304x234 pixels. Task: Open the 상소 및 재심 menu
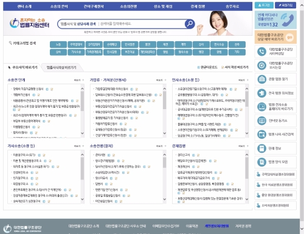pos(163,7)
